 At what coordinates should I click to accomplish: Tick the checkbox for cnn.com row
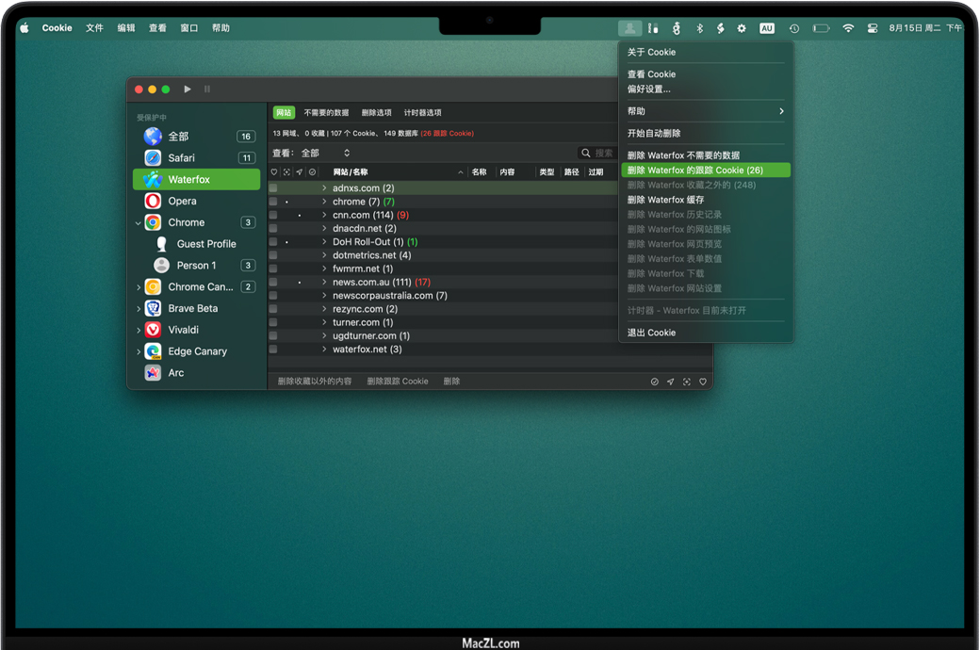[273, 215]
